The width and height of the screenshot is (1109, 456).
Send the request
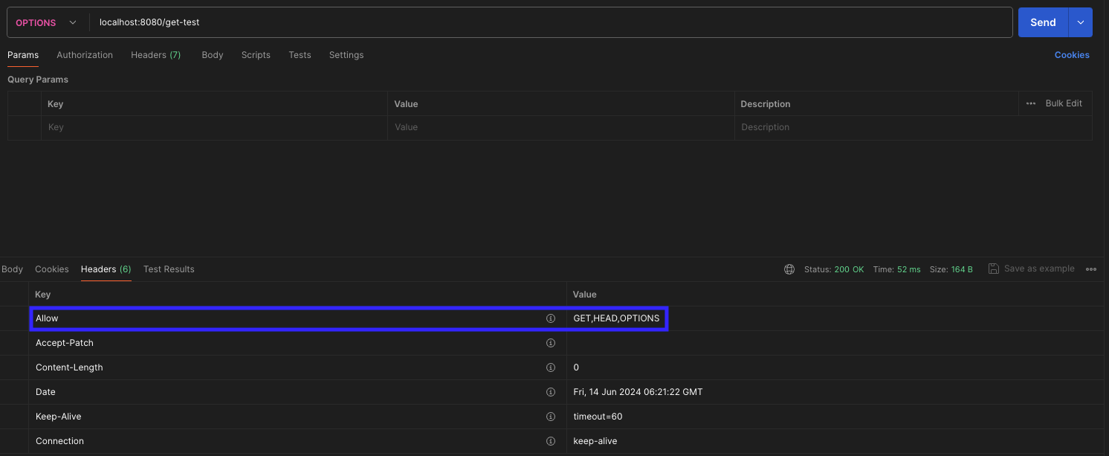coord(1043,22)
